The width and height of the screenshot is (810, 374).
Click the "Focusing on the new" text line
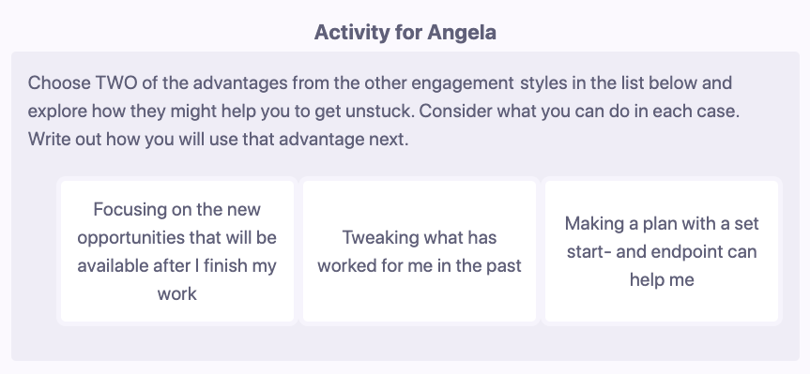coord(177,209)
